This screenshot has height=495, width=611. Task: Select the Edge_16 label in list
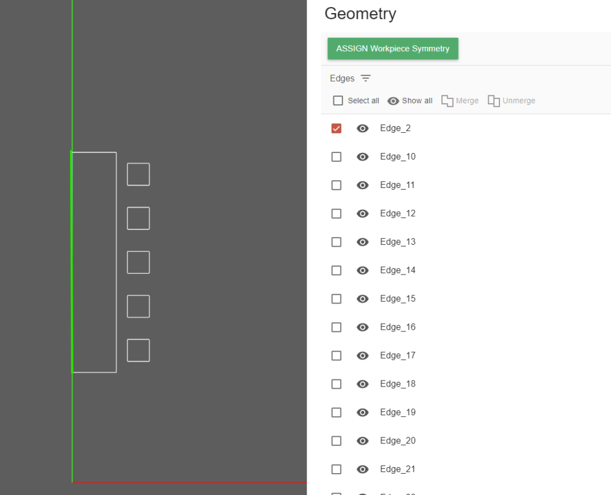[397, 327]
